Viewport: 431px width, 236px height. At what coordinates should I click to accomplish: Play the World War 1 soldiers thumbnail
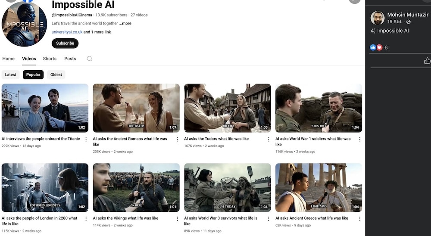pyautogui.click(x=319, y=108)
